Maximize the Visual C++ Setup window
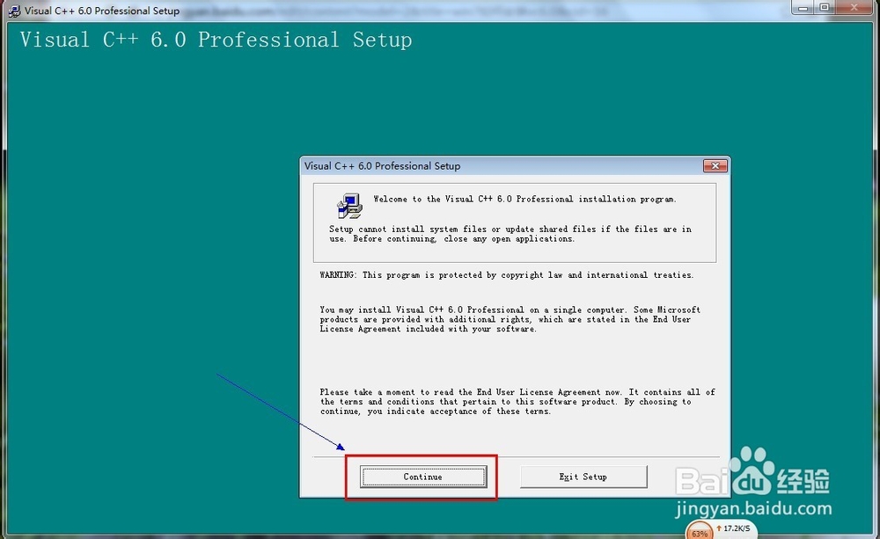Viewport: 880px width, 539px height. click(x=824, y=7)
